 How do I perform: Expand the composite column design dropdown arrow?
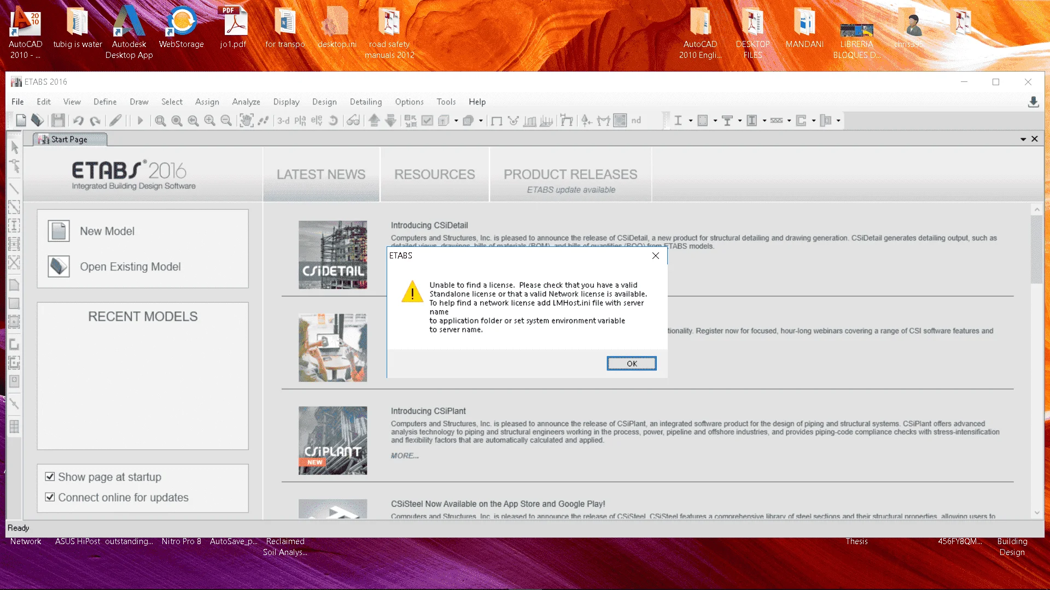coord(765,121)
